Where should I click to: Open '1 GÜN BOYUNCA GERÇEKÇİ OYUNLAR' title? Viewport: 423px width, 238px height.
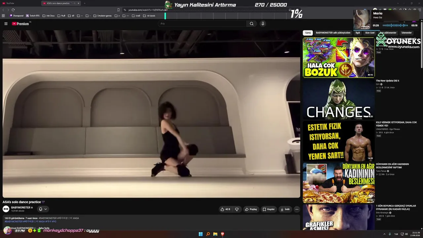(x=396, y=207)
